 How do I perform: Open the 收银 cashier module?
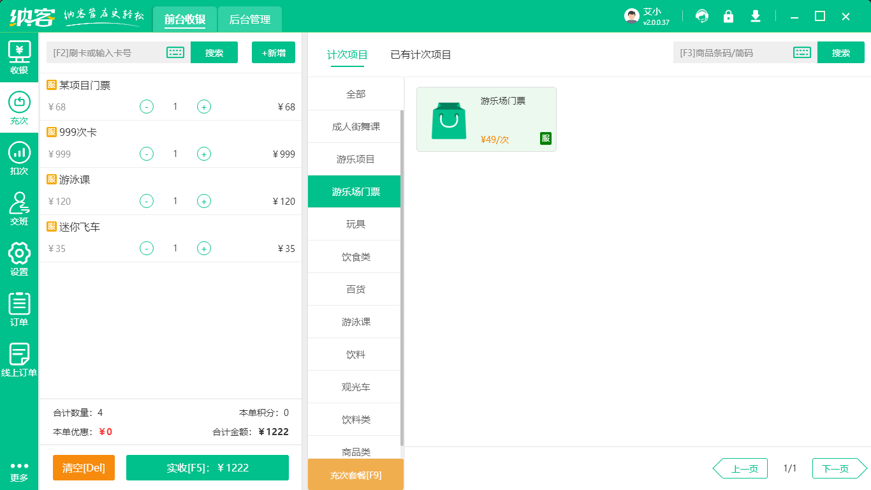(19, 57)
